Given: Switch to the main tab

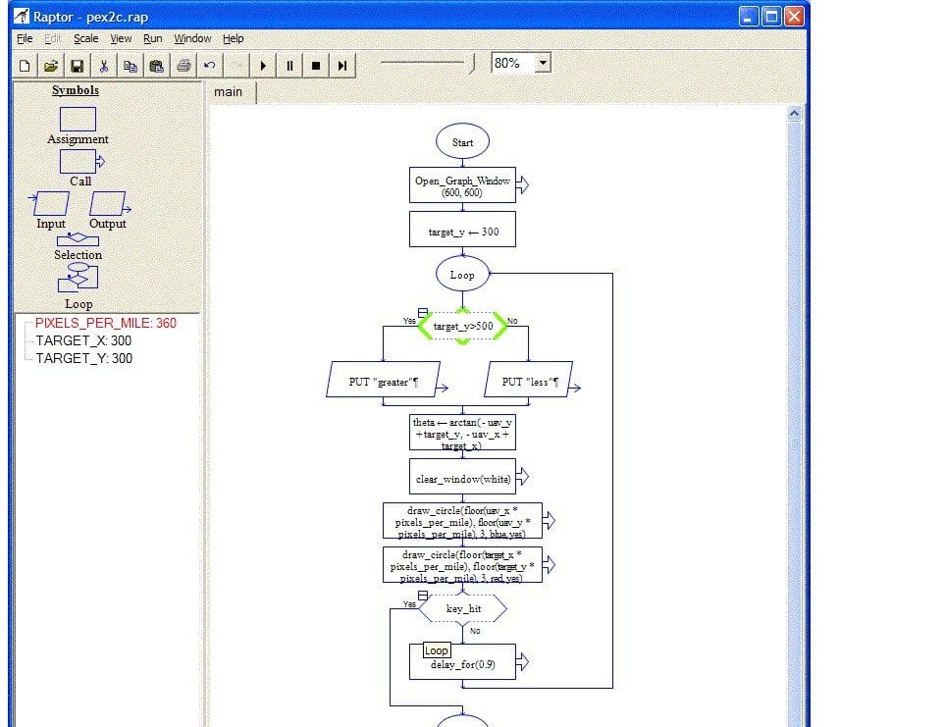Looking at the screenshot, I should tap(229, 92).
